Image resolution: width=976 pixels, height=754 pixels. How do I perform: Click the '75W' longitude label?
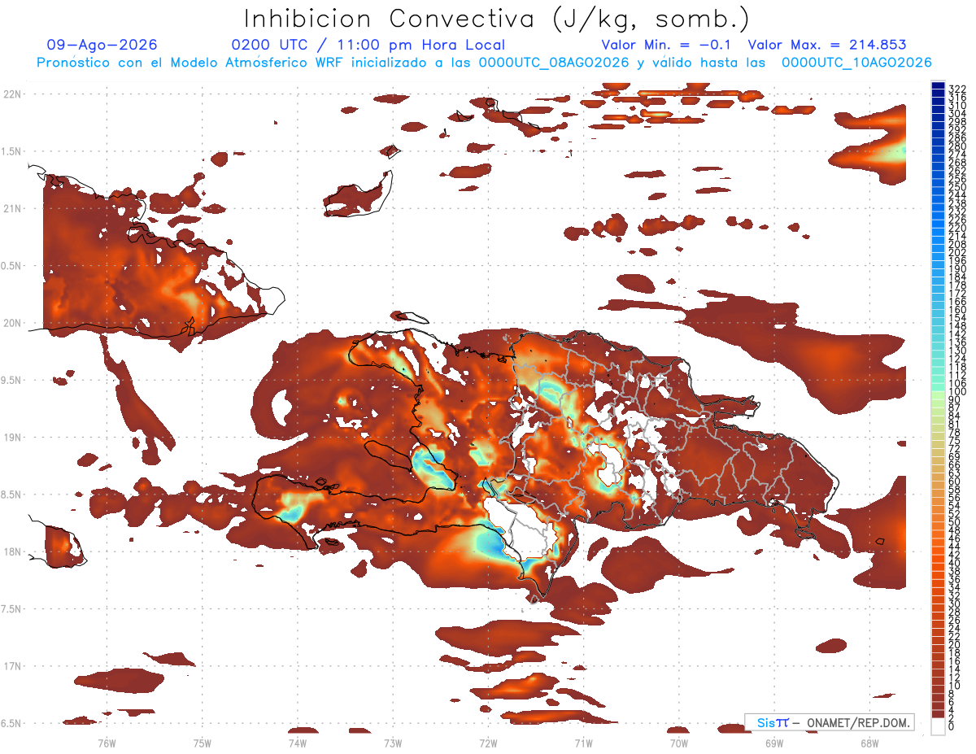tap(202, 743)
